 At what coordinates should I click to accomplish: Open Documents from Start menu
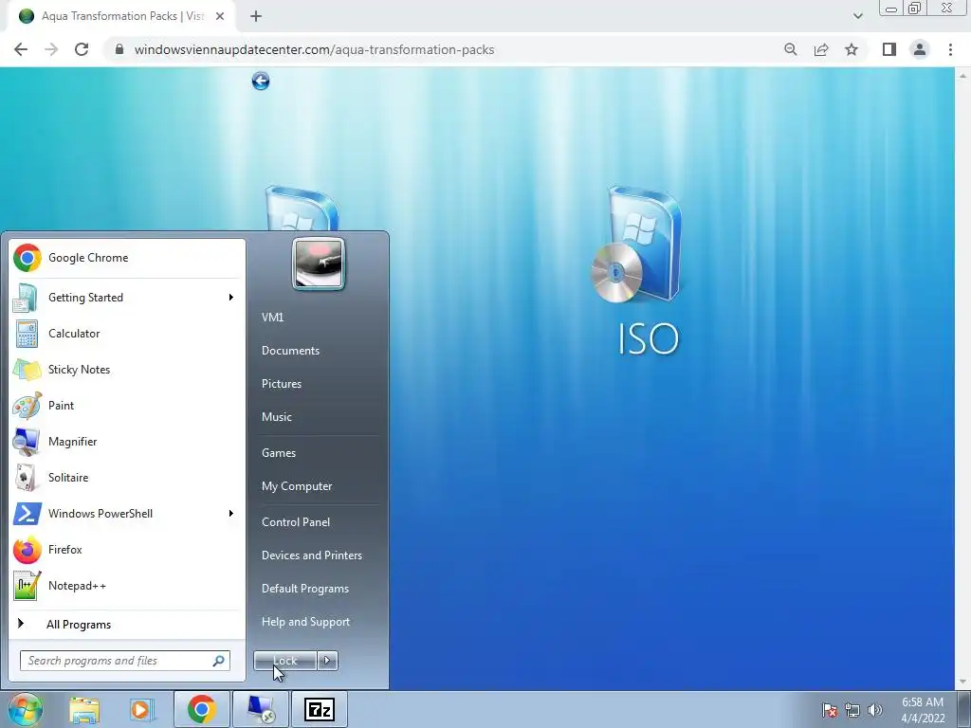[x=290, y=351]
